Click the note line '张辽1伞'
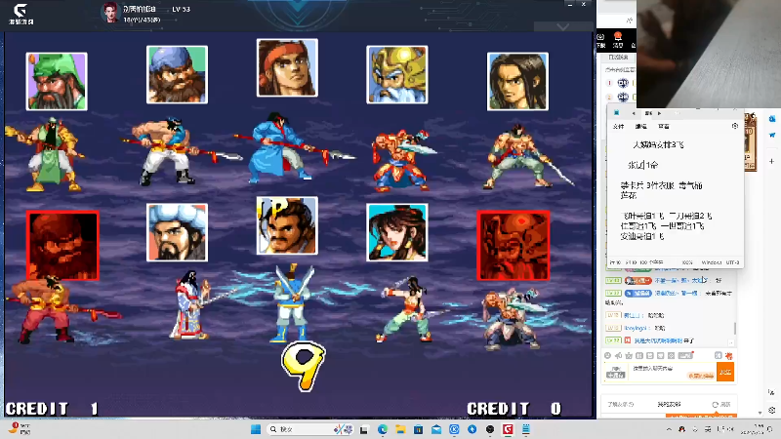The width and height of the screenshot is (781, 439). click(643, 165)
